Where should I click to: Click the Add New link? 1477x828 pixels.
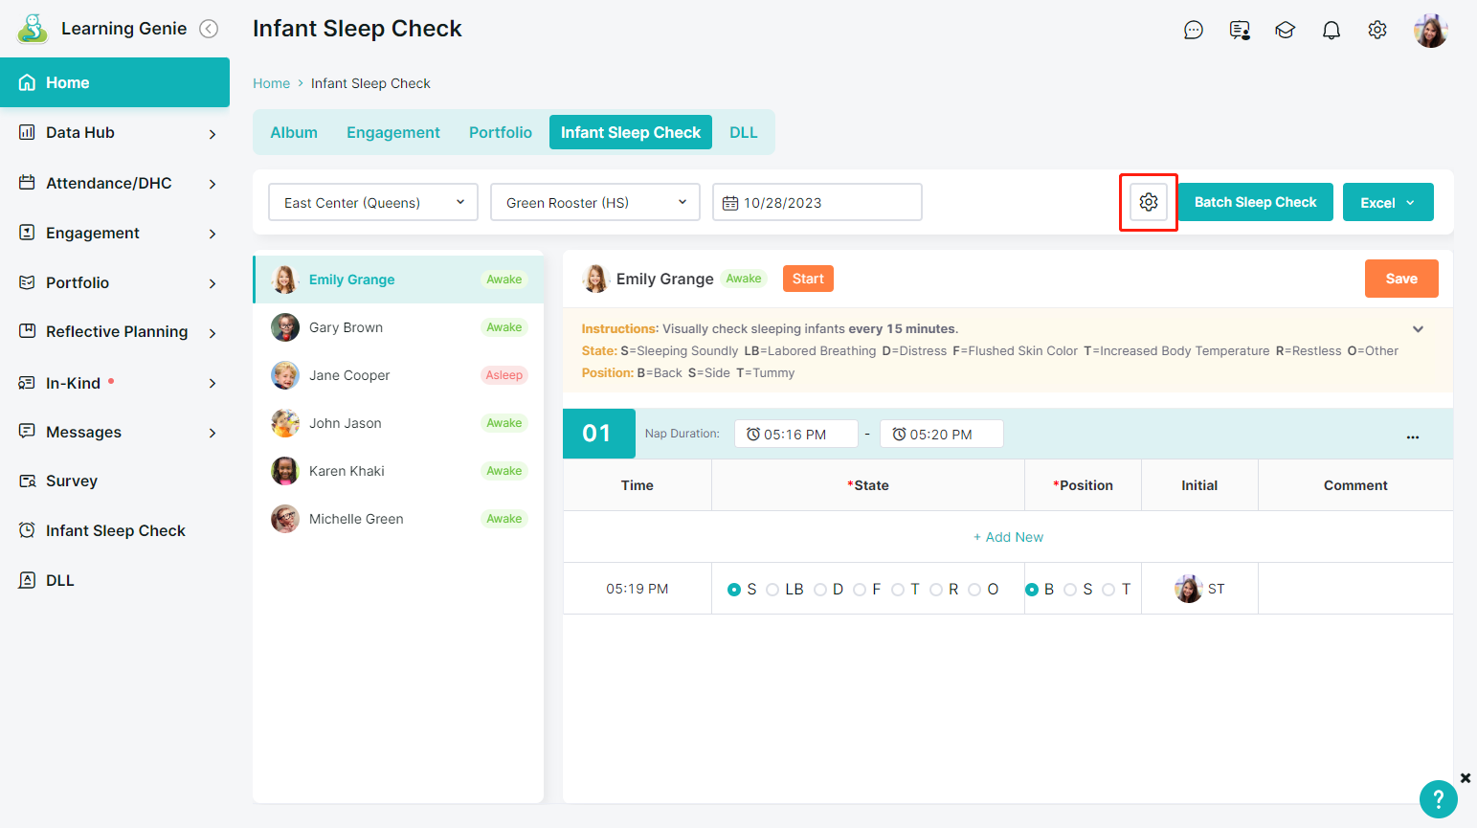1008,537
